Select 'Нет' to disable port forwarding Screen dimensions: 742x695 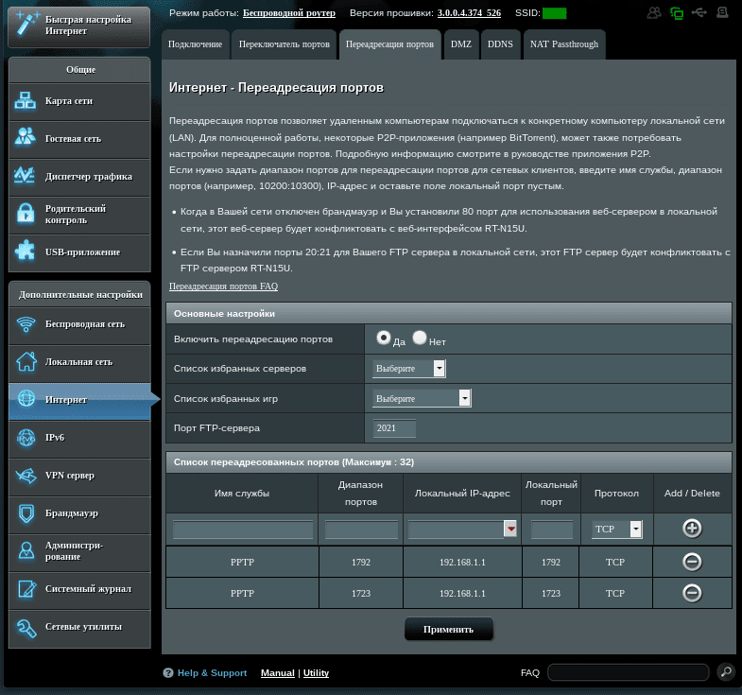420,338
